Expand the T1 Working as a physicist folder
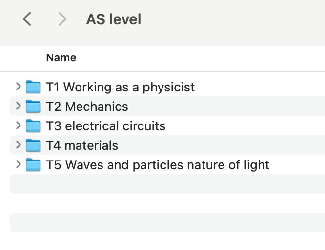The width and height of the screenshot is (325, 250). tap(19, 87)
